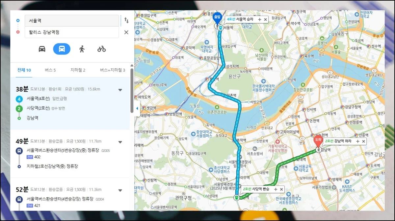Open the 버스 5 tab
The width and height of the screenshot is (395, 221).
pyautogui.click(x=50, y=70)
